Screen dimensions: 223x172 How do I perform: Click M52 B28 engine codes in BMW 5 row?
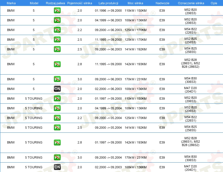pos(190,63)
